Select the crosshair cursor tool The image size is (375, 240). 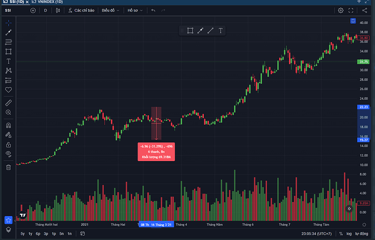click(x=9, y=23)
